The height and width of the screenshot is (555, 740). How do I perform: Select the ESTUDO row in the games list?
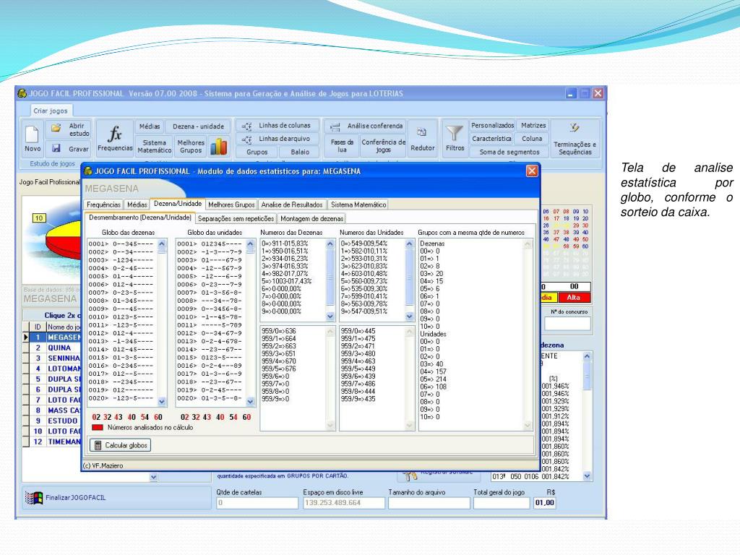point(55,421)
